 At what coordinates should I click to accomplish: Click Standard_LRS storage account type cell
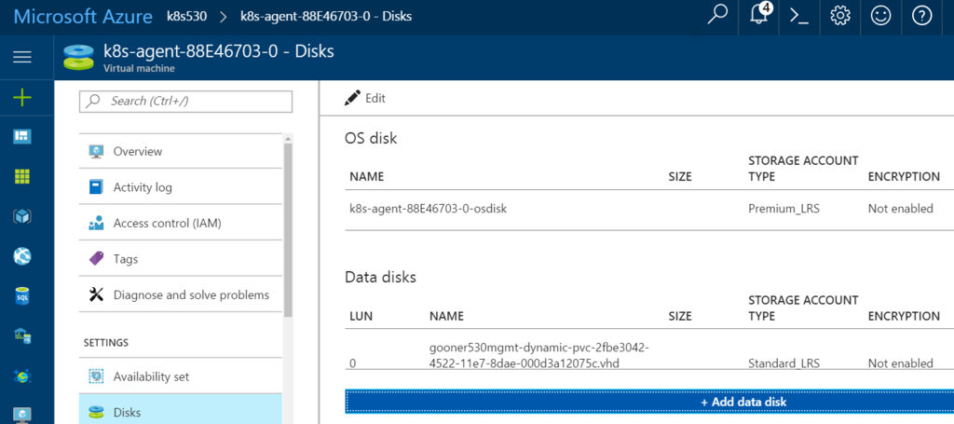point(784,363)
